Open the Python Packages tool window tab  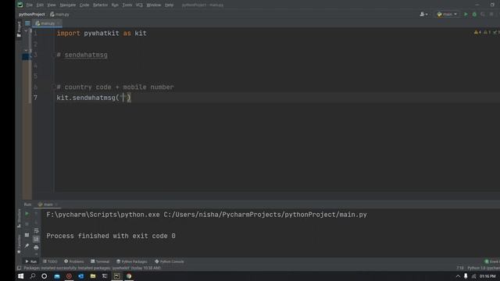point(132,261)
